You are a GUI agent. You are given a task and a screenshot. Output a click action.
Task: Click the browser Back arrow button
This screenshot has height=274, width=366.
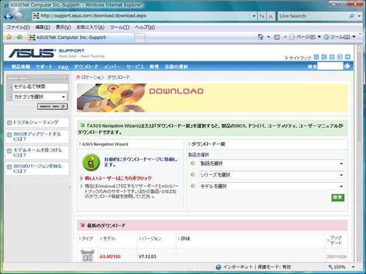(9, 16)
